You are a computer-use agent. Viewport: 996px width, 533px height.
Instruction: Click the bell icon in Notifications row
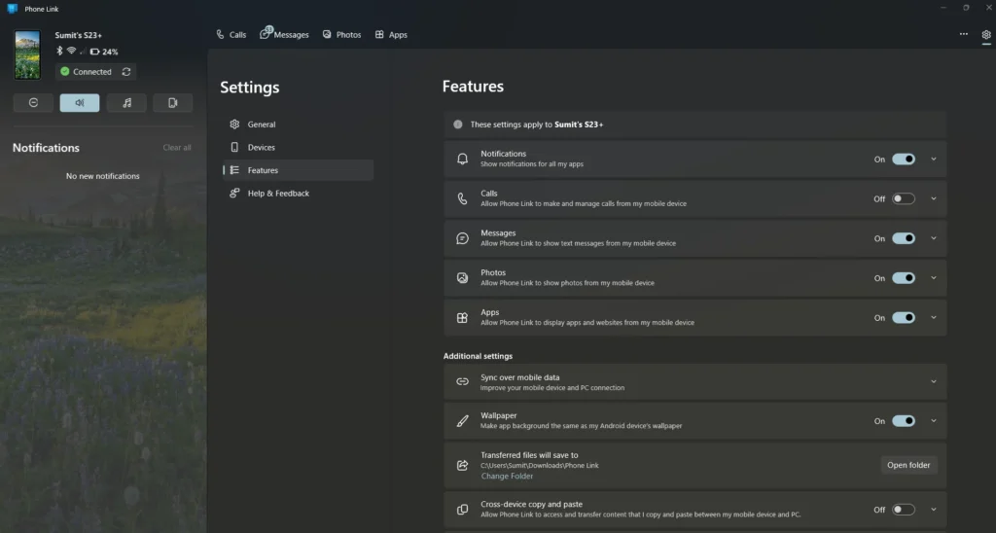pyautogui.click(x=462, y=160)
